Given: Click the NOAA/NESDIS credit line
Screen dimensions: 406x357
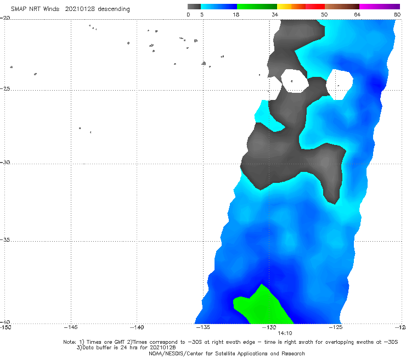Looking at the screenshot, I should [x=227, y=354].
